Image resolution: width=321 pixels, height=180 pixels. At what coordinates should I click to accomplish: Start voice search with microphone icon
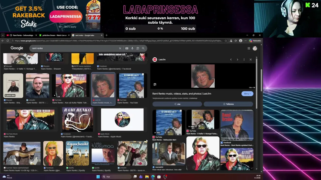click(x=132, y=48)
